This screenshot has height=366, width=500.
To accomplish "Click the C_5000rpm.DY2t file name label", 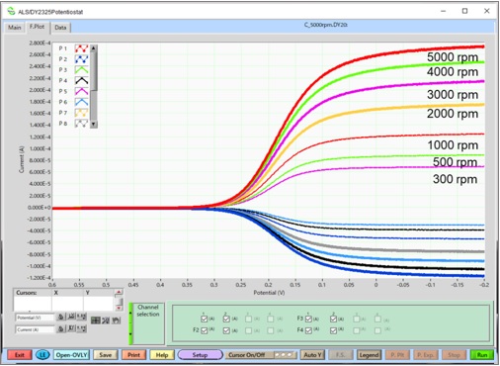I will pos(325,25).
